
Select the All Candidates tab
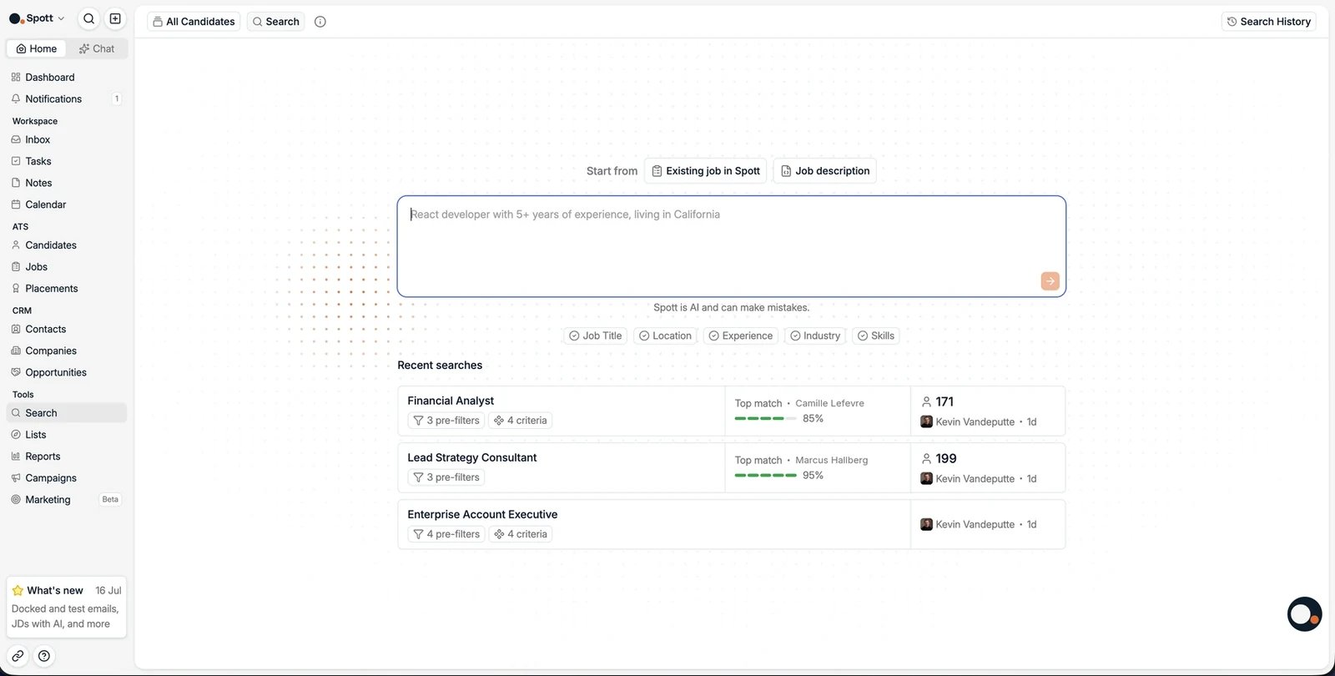tap(194, 22)
